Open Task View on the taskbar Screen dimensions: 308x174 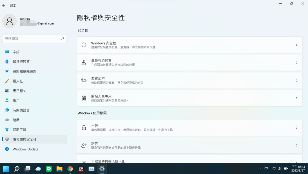point(28,169)
